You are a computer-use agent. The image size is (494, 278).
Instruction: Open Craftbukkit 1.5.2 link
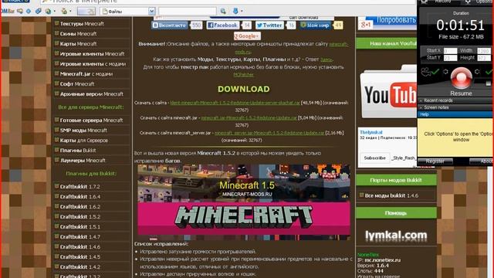tap(80, 217)
